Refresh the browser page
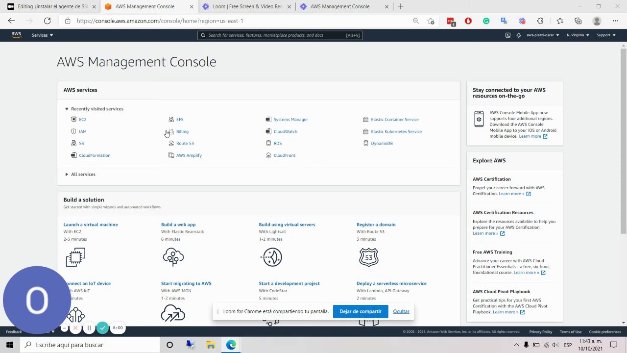The width and height of the screenshot is (627, 353). [x=47, y=21]
